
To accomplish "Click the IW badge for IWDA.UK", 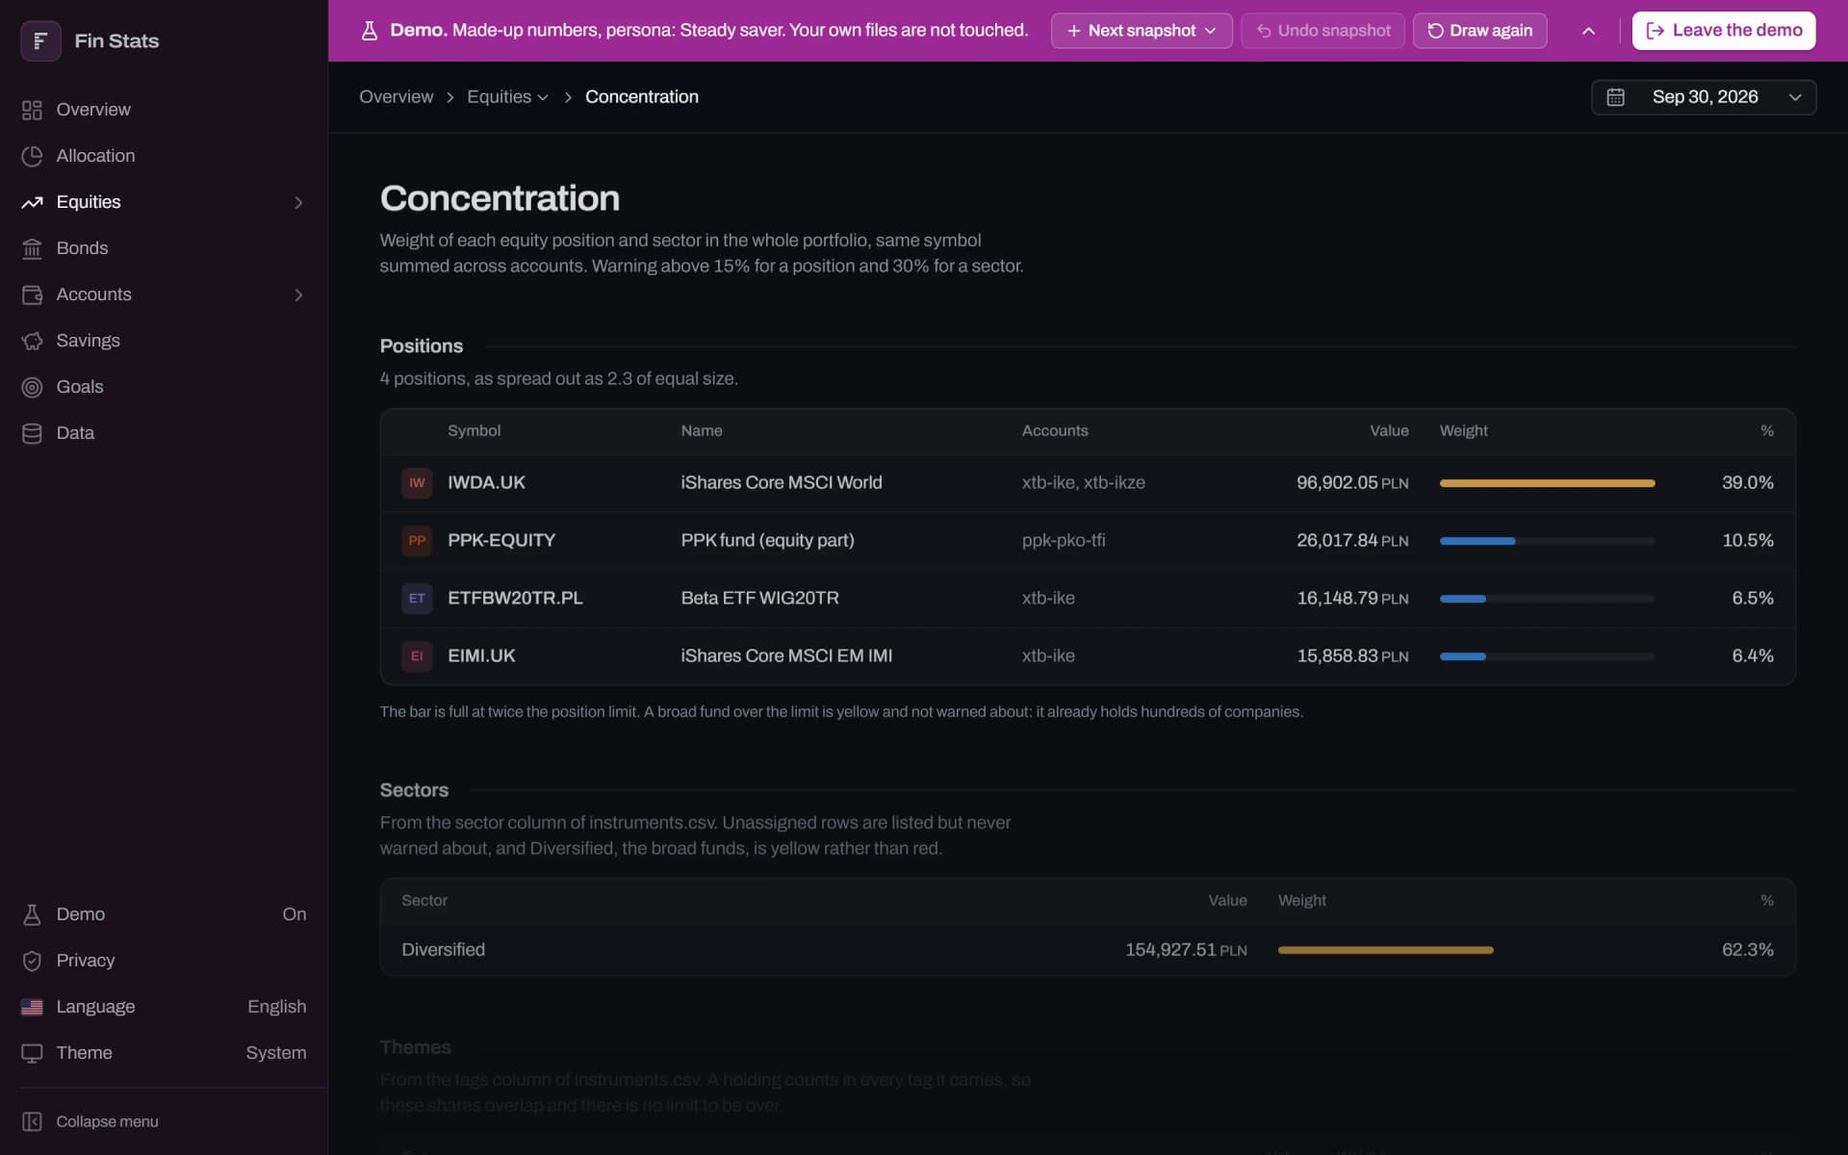I will pyautogui.click(x=417, y=483).
